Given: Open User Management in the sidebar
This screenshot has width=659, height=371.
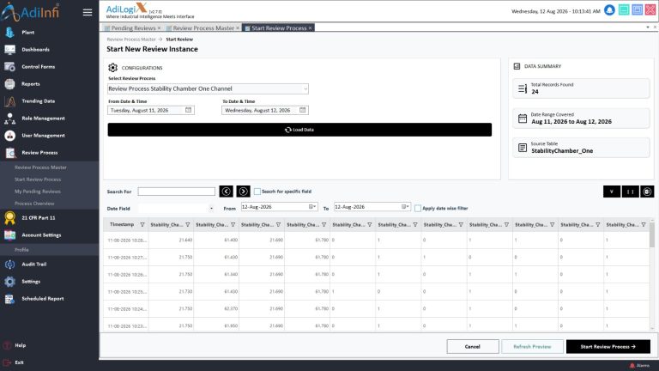Looking at the screenshot, I should pos(43,136).
